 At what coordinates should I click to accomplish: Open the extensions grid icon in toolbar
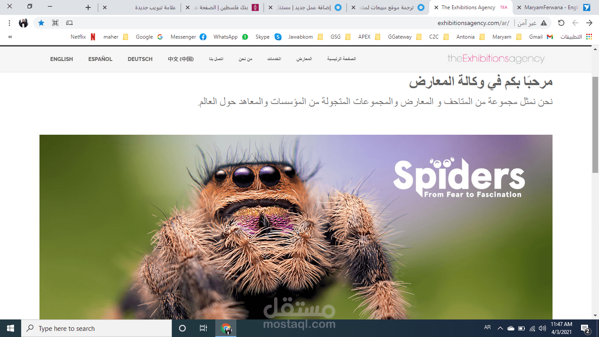(x=55, y=23)
